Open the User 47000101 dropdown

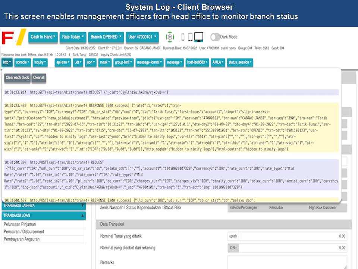(x=143, y=37)
